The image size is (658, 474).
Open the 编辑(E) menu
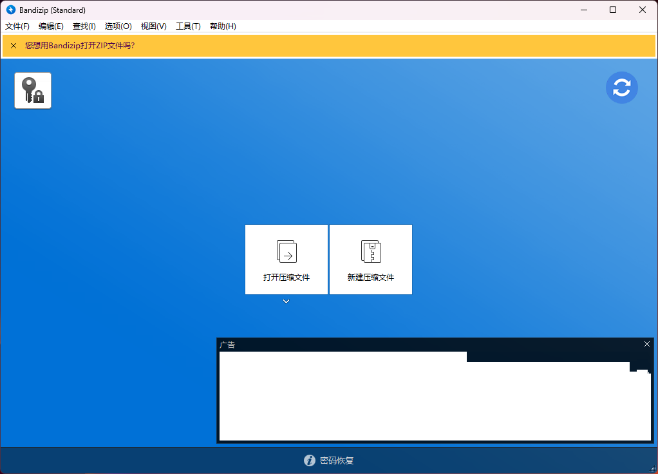[51, 26]
